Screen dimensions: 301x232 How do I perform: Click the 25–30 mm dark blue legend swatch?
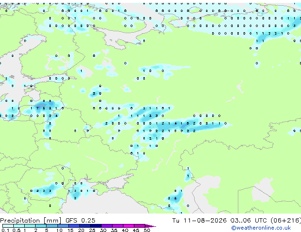(96, 226)
